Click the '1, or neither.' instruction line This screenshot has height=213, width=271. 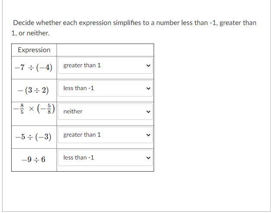[x=31, y=33]
